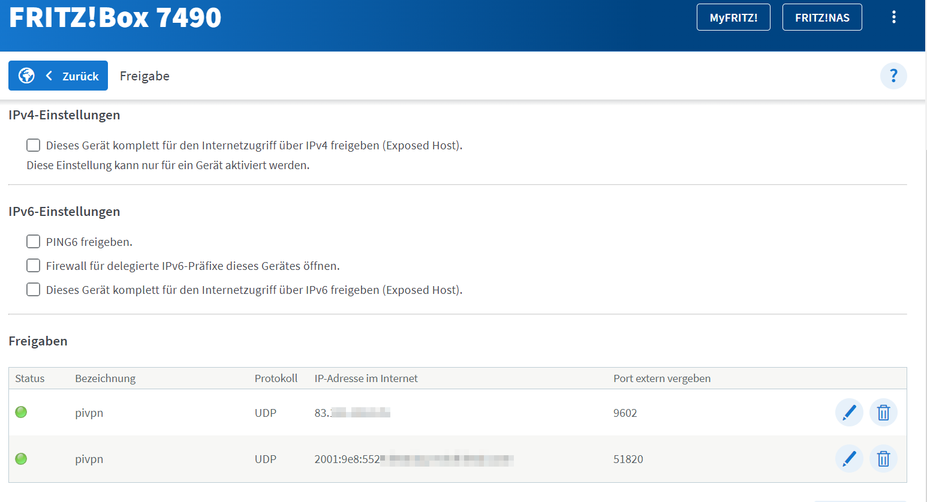Viewport: 927px width, 502px height.
Task: Open the MyFRITZ! button
Action: click(x=733, y=17)
